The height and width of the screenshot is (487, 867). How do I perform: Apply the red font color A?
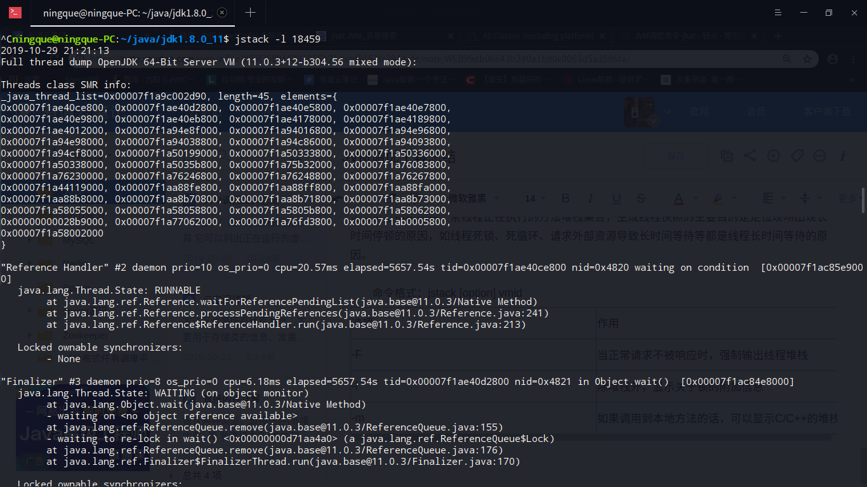(x=678, y=198)
